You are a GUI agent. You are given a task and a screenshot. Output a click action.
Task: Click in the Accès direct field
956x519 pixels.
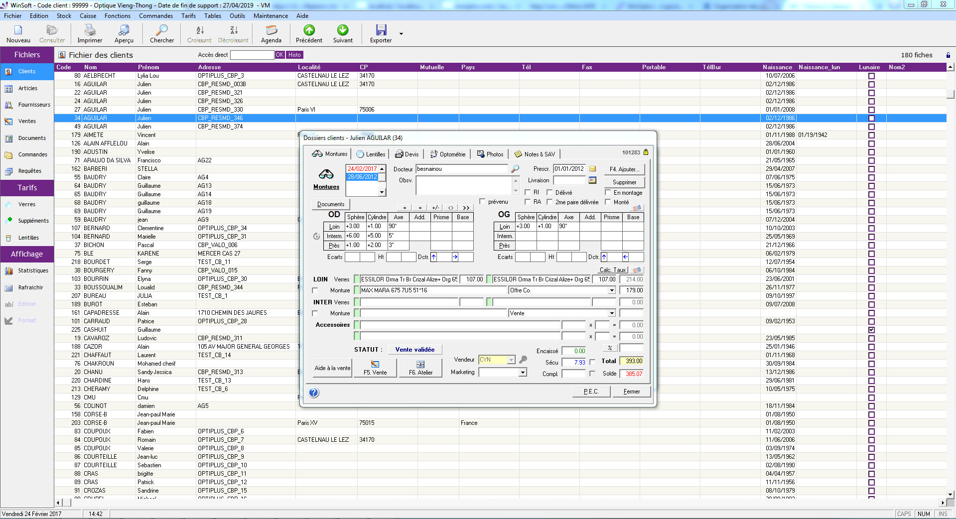pos(253,55)
